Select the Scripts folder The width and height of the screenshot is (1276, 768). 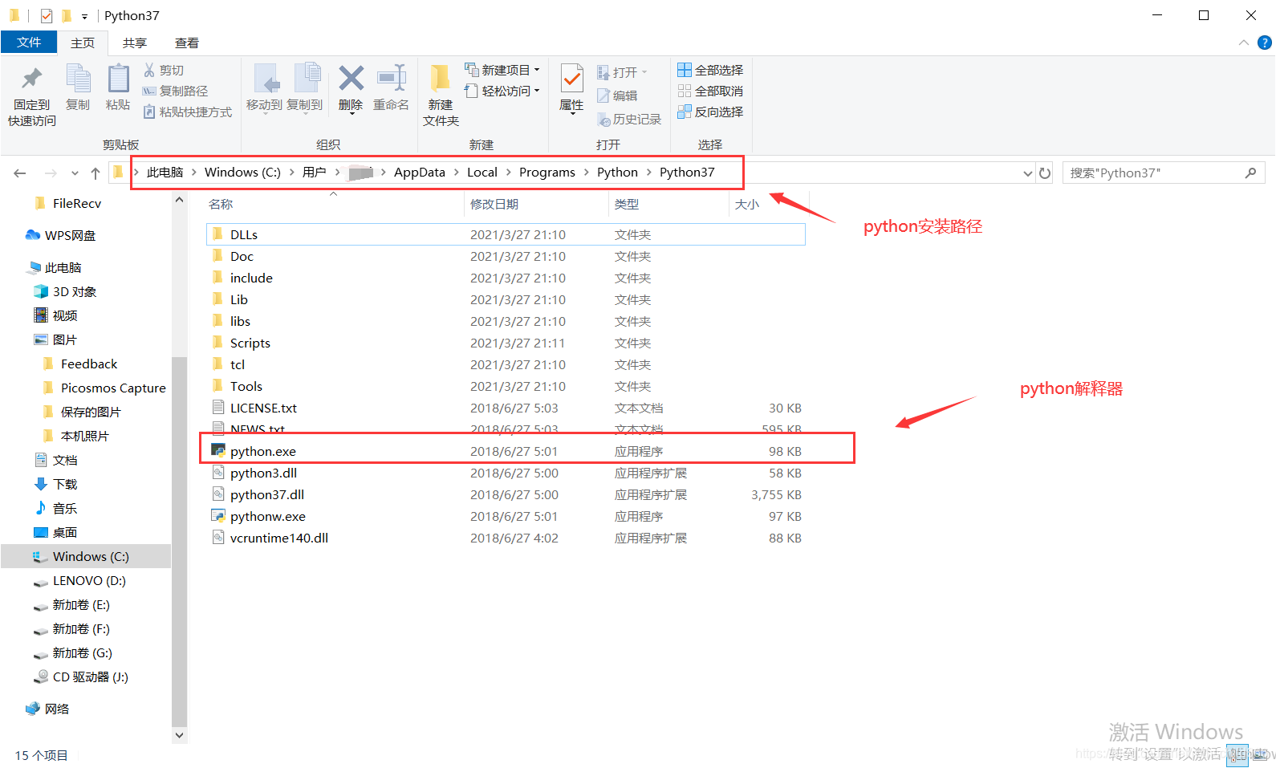point(506,343)
